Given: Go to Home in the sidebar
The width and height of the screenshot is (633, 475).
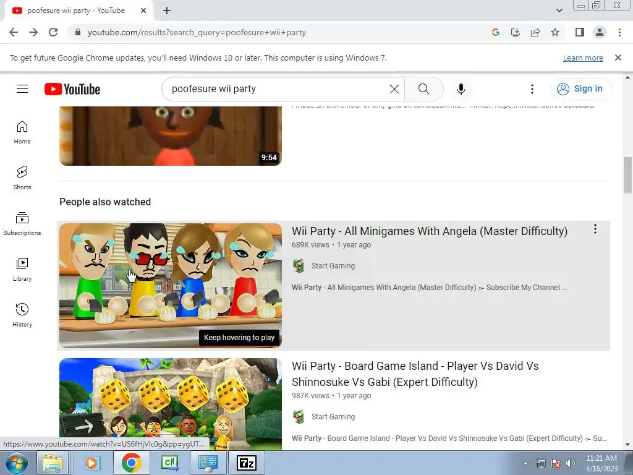Looking at the screenshot, I should coord(22,132).
